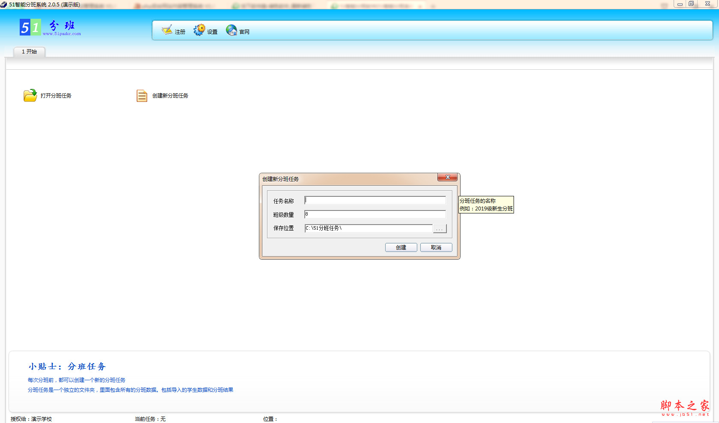Click tip text 每次分班前，都可以创建一个新的分班任务
Viewport: 719px width, 423px height.
(77, 380)
